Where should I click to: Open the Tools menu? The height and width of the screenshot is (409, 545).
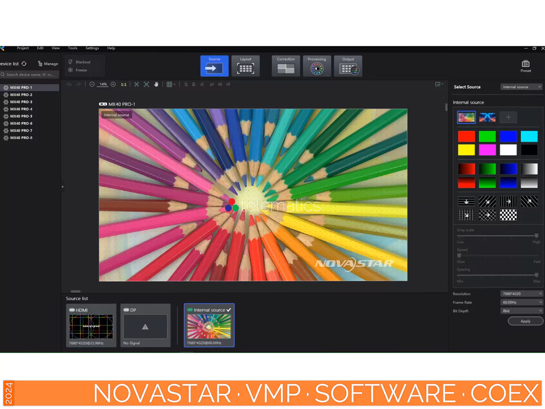(x=72, y=48)
